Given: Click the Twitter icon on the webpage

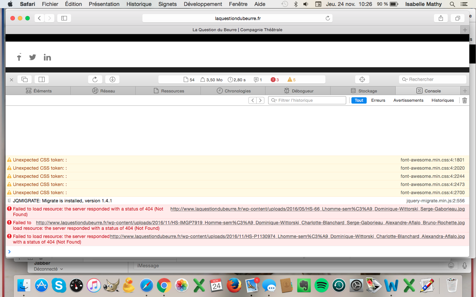Looking at the screenshot, I should (x=33, y=57).
